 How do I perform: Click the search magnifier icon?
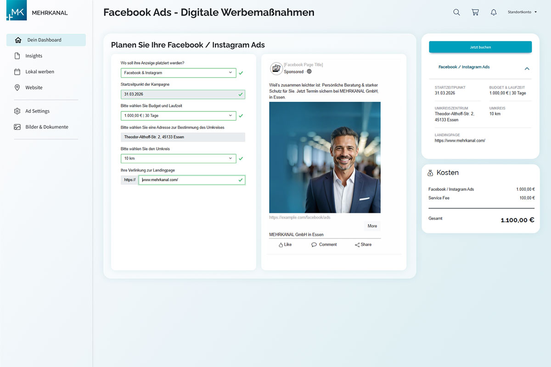click(456, 12)
